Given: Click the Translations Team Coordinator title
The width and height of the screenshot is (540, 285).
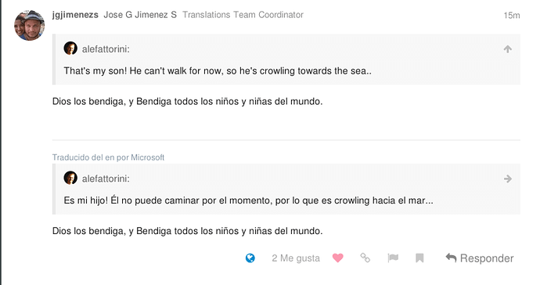Looking at the screenshot, I should [243, 15].
